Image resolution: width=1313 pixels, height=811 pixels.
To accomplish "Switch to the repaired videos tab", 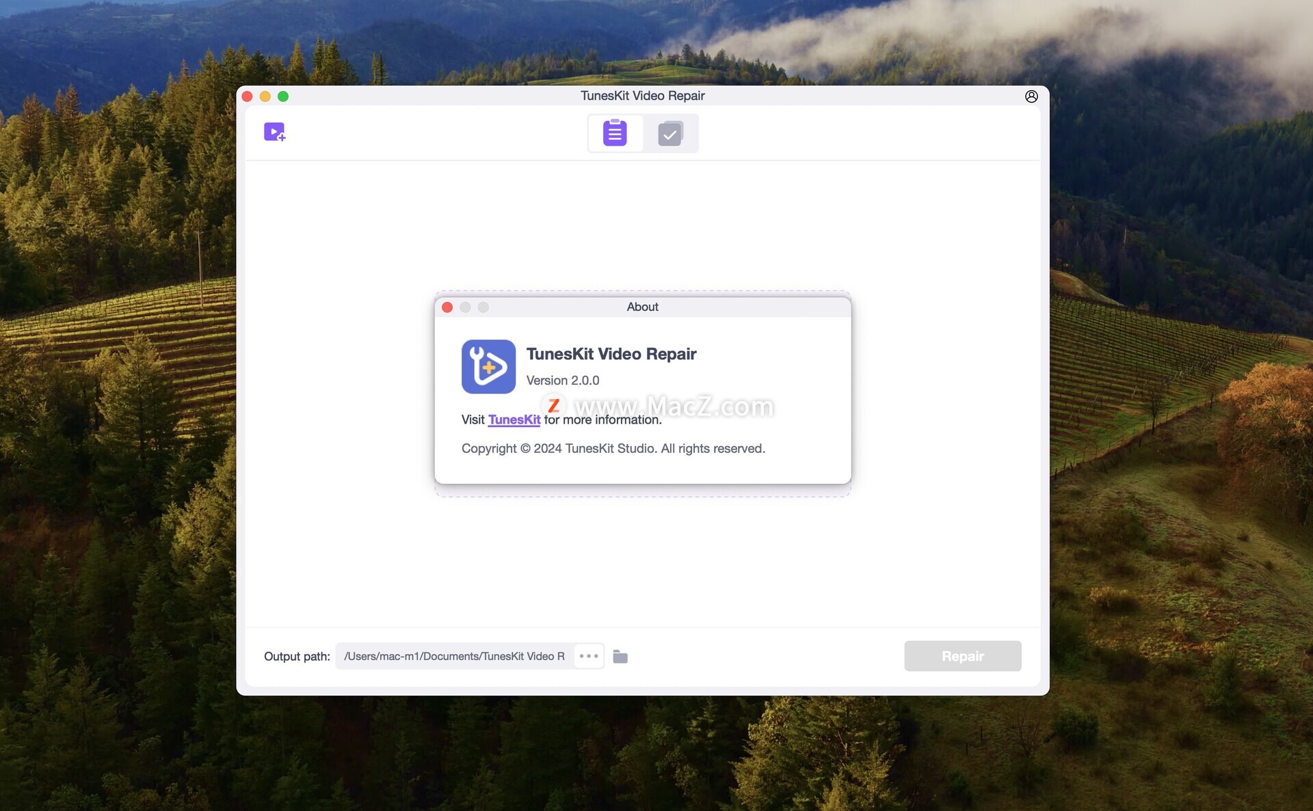I will 670,133.
